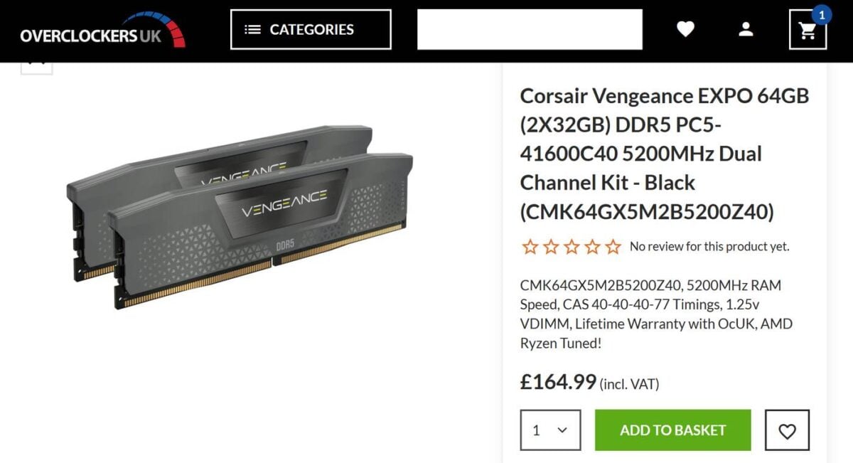
Task: Click the ADD TO BASKET button
Action: (x=672, y=430)
